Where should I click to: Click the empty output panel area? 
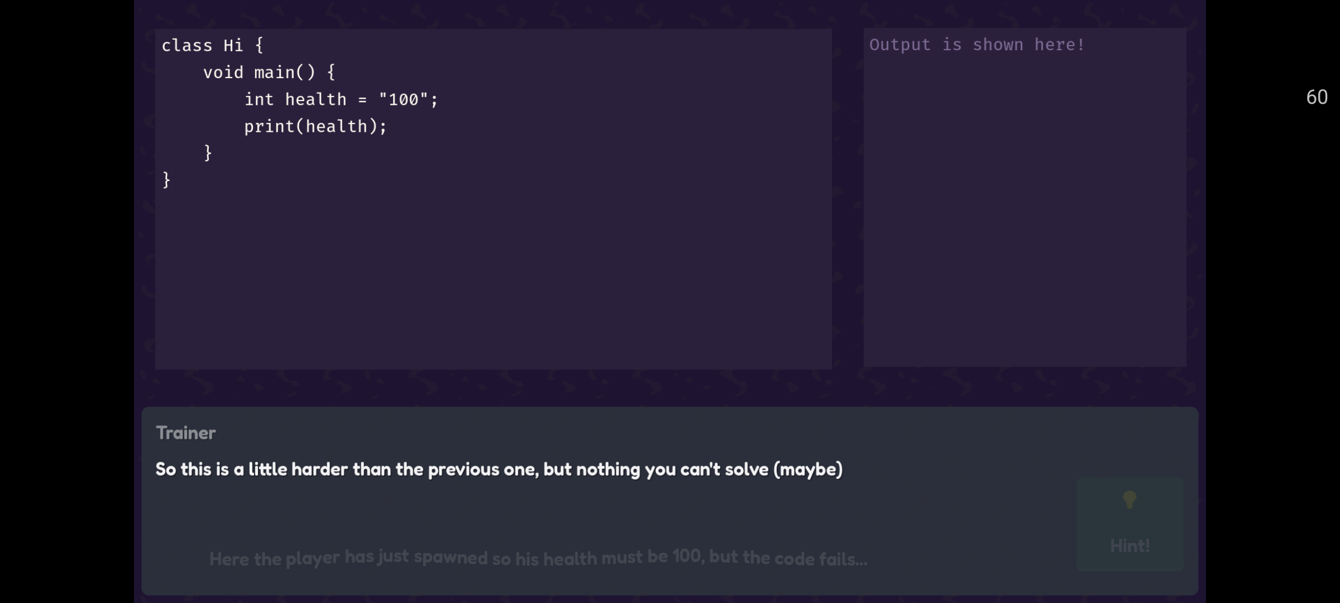point(1025,223)
